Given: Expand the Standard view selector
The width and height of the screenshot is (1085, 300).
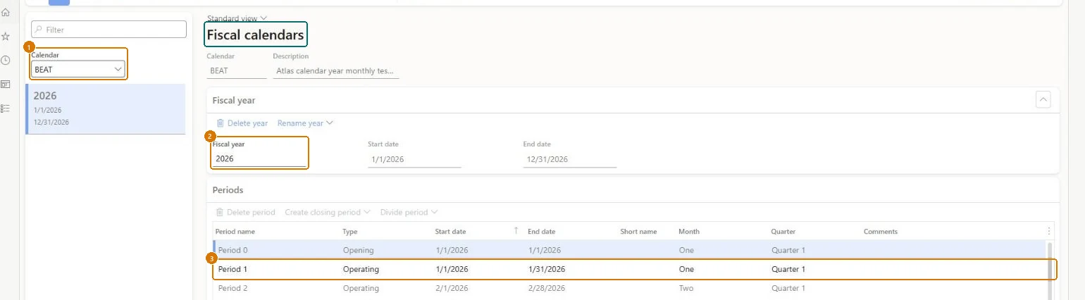Looking at the screenshot, I should pyautogui.click(x=237, y=18).
